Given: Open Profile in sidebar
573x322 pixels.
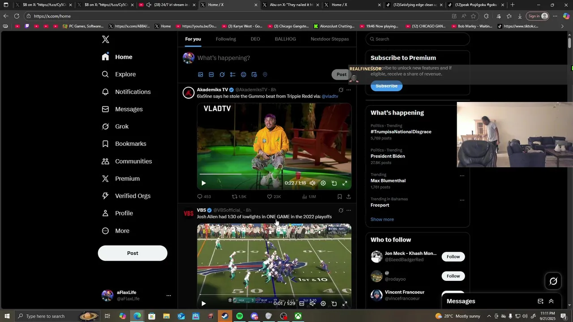Looking at the screenshot, I should pos(118,213).
